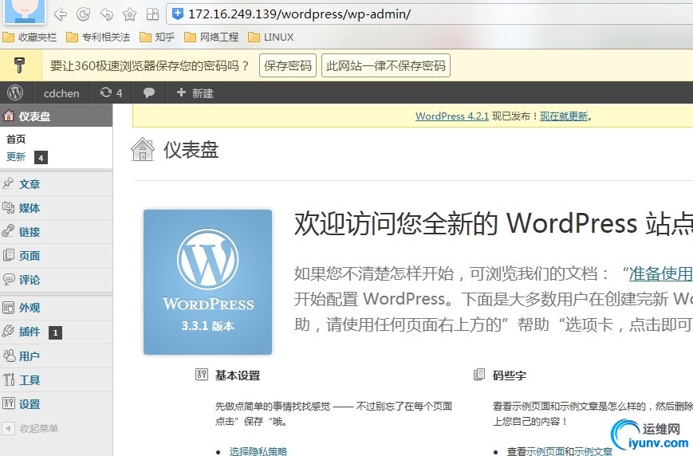
Task: Open the 外观 menu
Action: tap(30, 308)
